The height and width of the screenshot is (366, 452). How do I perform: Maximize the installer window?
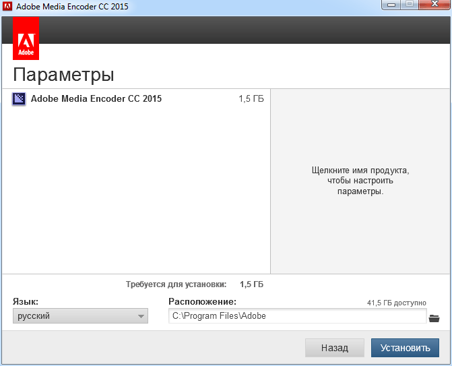click(x=410, y=5)
